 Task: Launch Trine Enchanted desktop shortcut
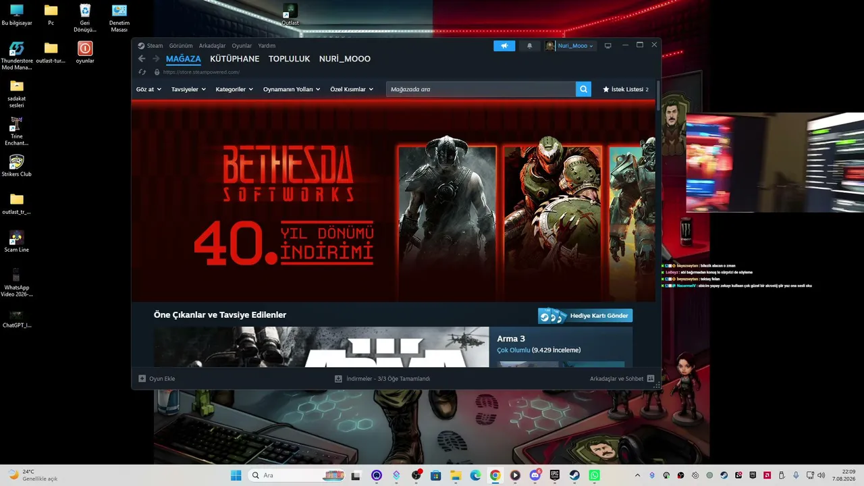click(17, 132)
